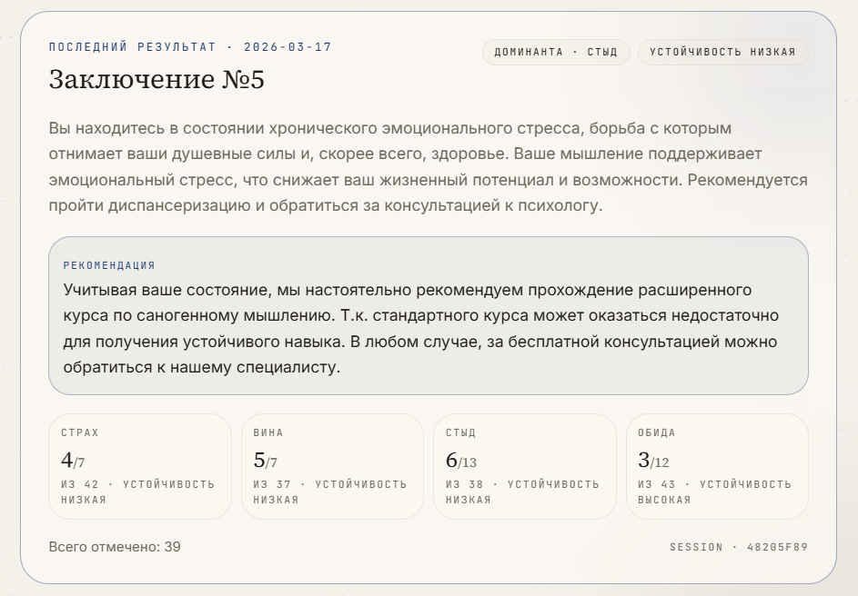Viewport: 858px width, 596px height.
Task: Click 'Всего отмечено: 39' text
Action: [x=115, y=547]
